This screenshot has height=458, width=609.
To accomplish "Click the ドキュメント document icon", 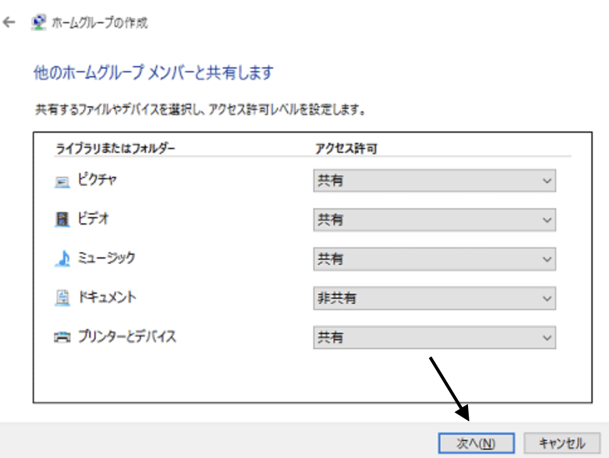I will 61,299.
